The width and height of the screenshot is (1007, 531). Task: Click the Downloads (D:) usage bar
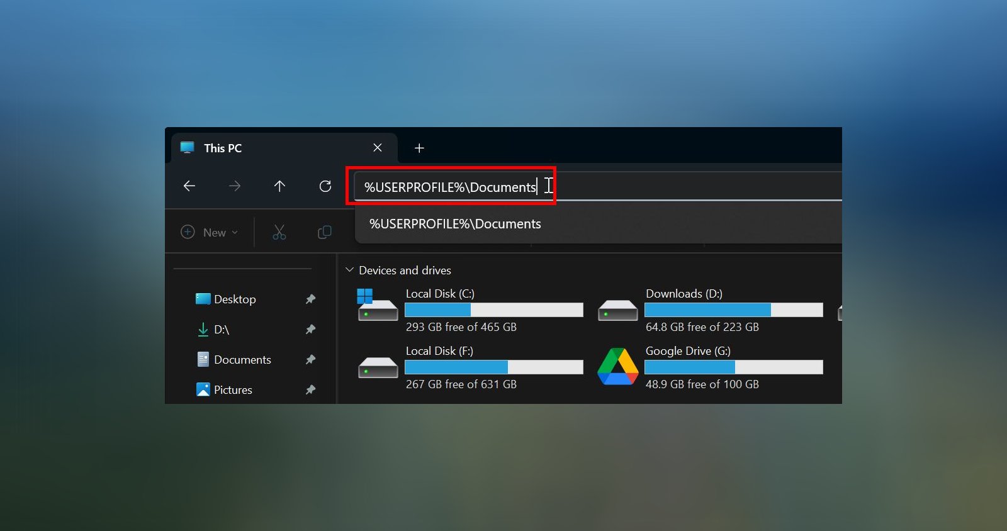click(x=734, y=310)
